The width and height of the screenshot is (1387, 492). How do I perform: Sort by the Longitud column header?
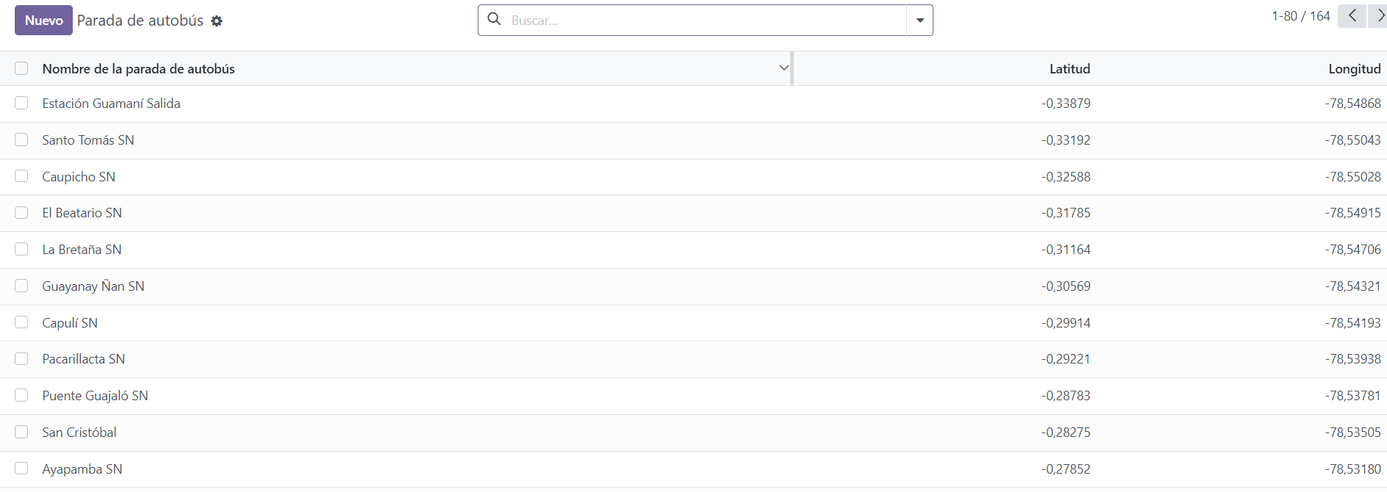(x=1353, y=69)
